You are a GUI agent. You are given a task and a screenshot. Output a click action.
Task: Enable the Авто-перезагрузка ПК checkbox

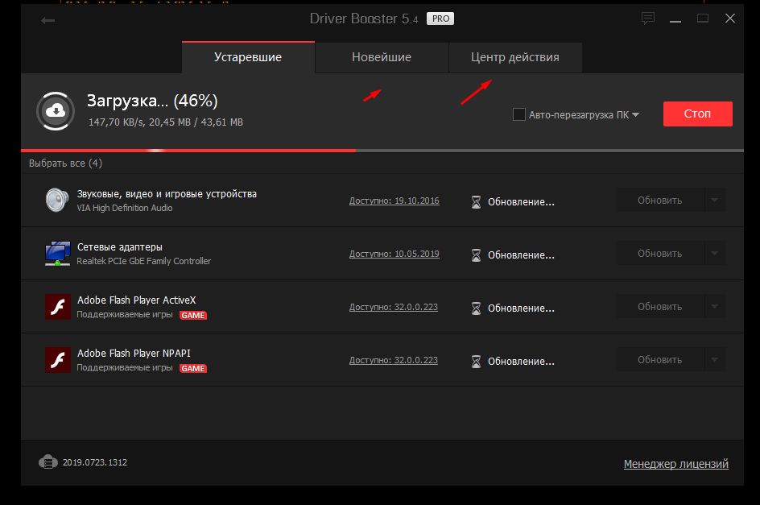point(519,114)
